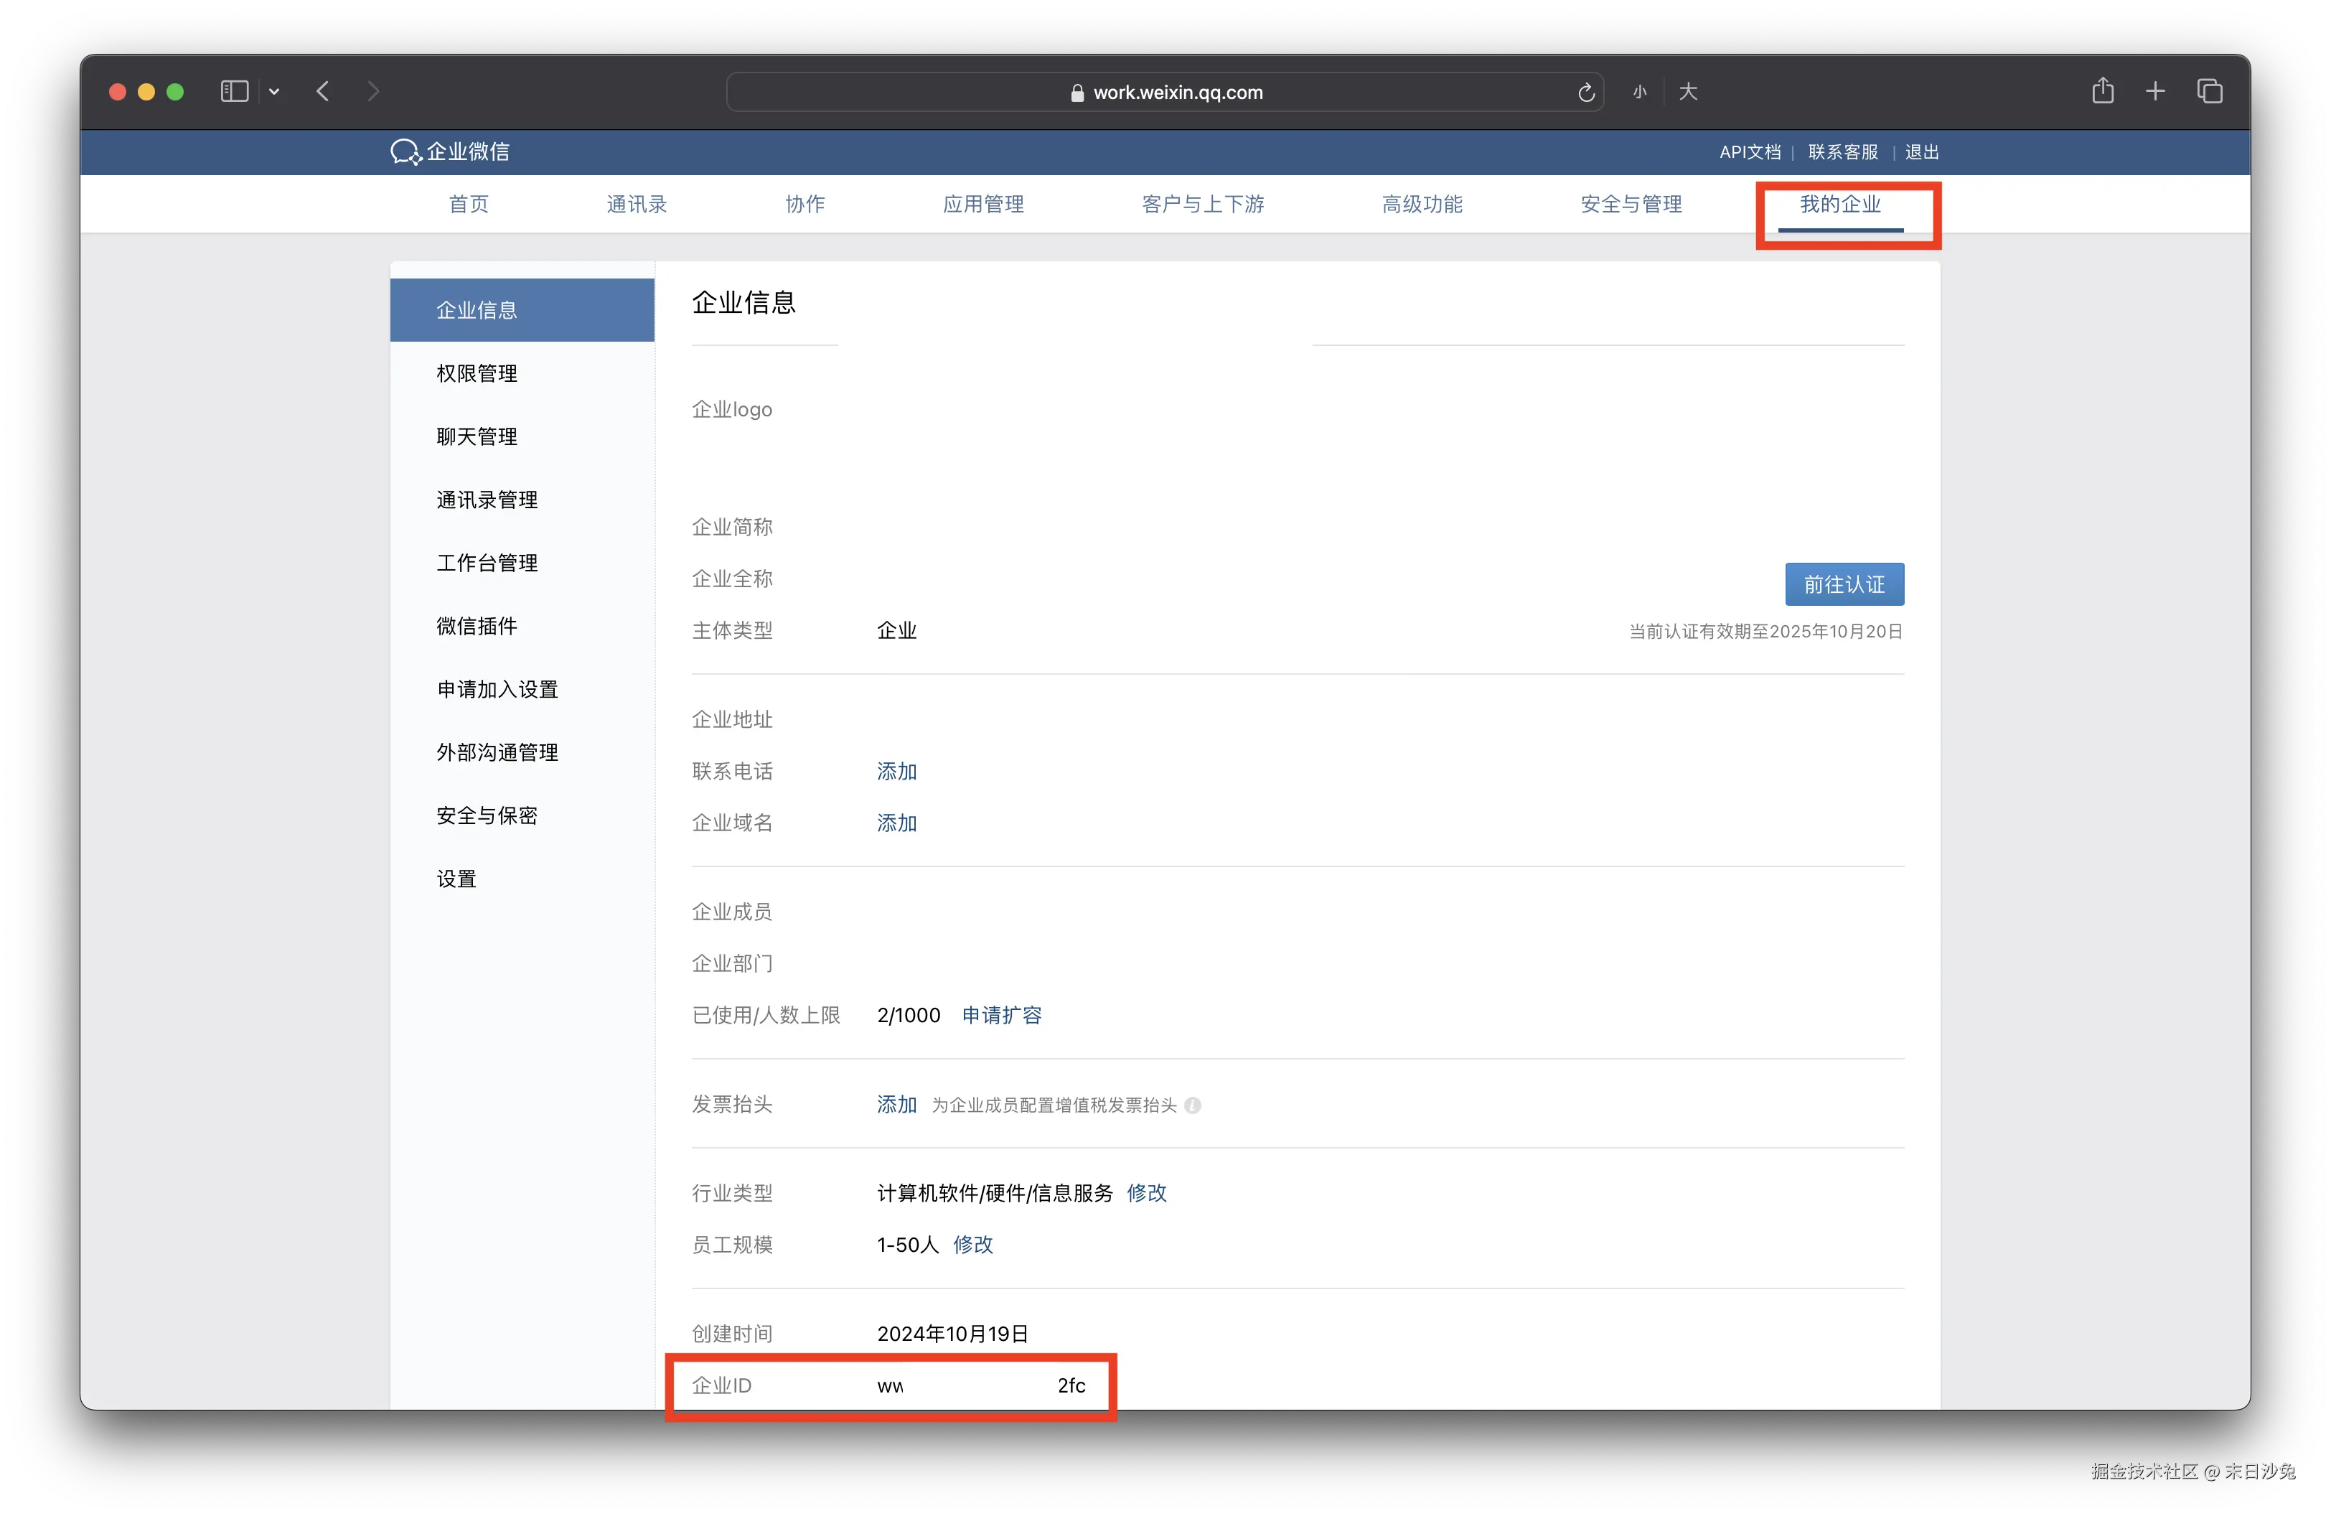Viewport: 2331px width, 1516px height.
Task: Click the 当前认证有效期至2025年10月20日 text
Action: point(1766,632)
